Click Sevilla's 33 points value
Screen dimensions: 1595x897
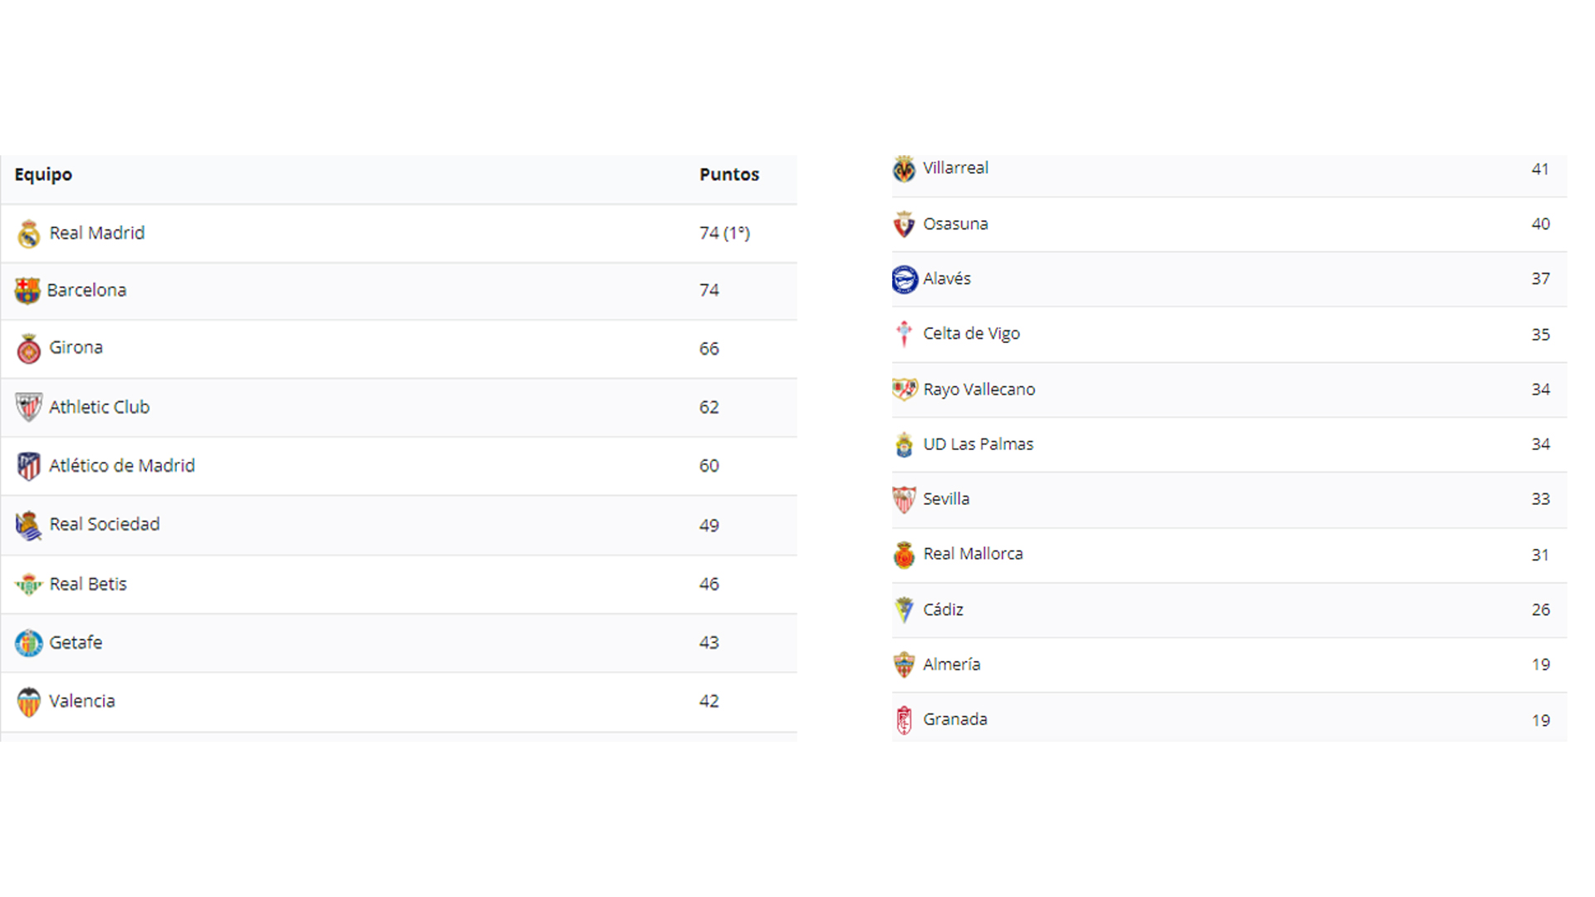coord(1541,499)
